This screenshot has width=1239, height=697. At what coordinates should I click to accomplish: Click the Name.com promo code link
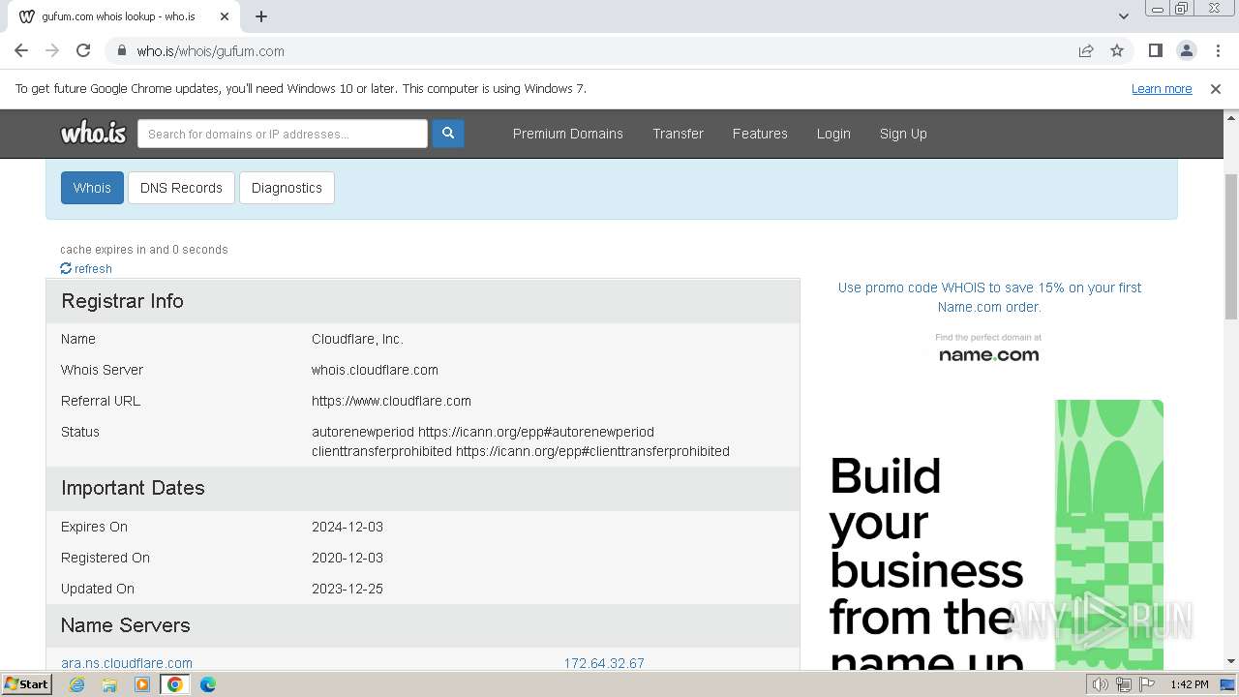(989, 297)
